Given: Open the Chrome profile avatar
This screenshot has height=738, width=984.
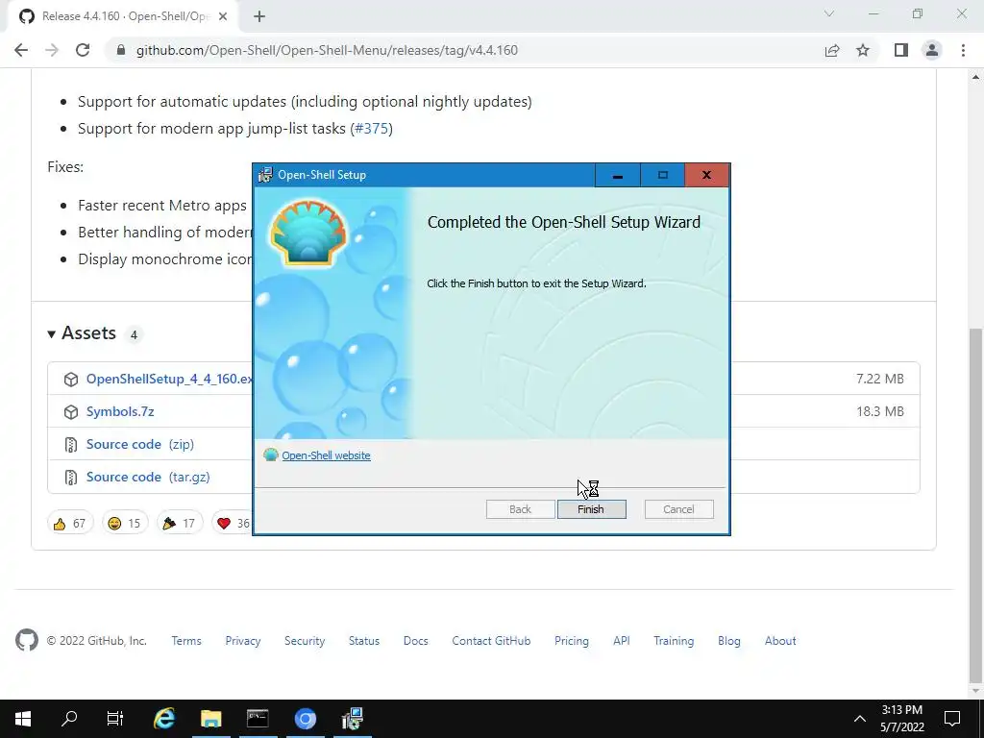Looking at the screenshot, I should (x=932, y=50).
